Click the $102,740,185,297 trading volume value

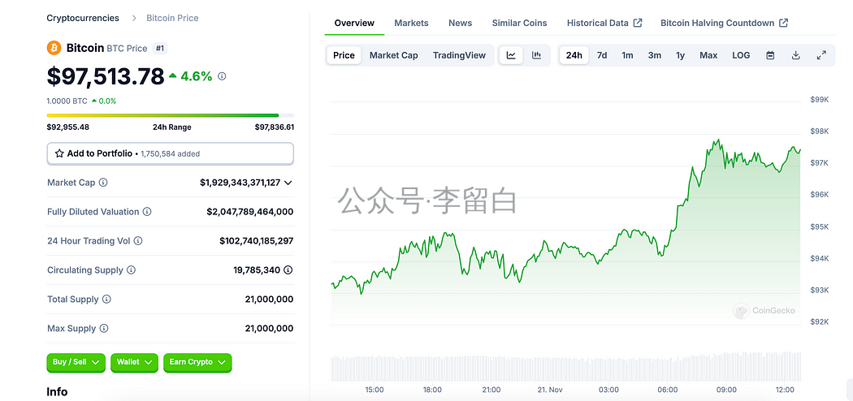pos(256,241)
